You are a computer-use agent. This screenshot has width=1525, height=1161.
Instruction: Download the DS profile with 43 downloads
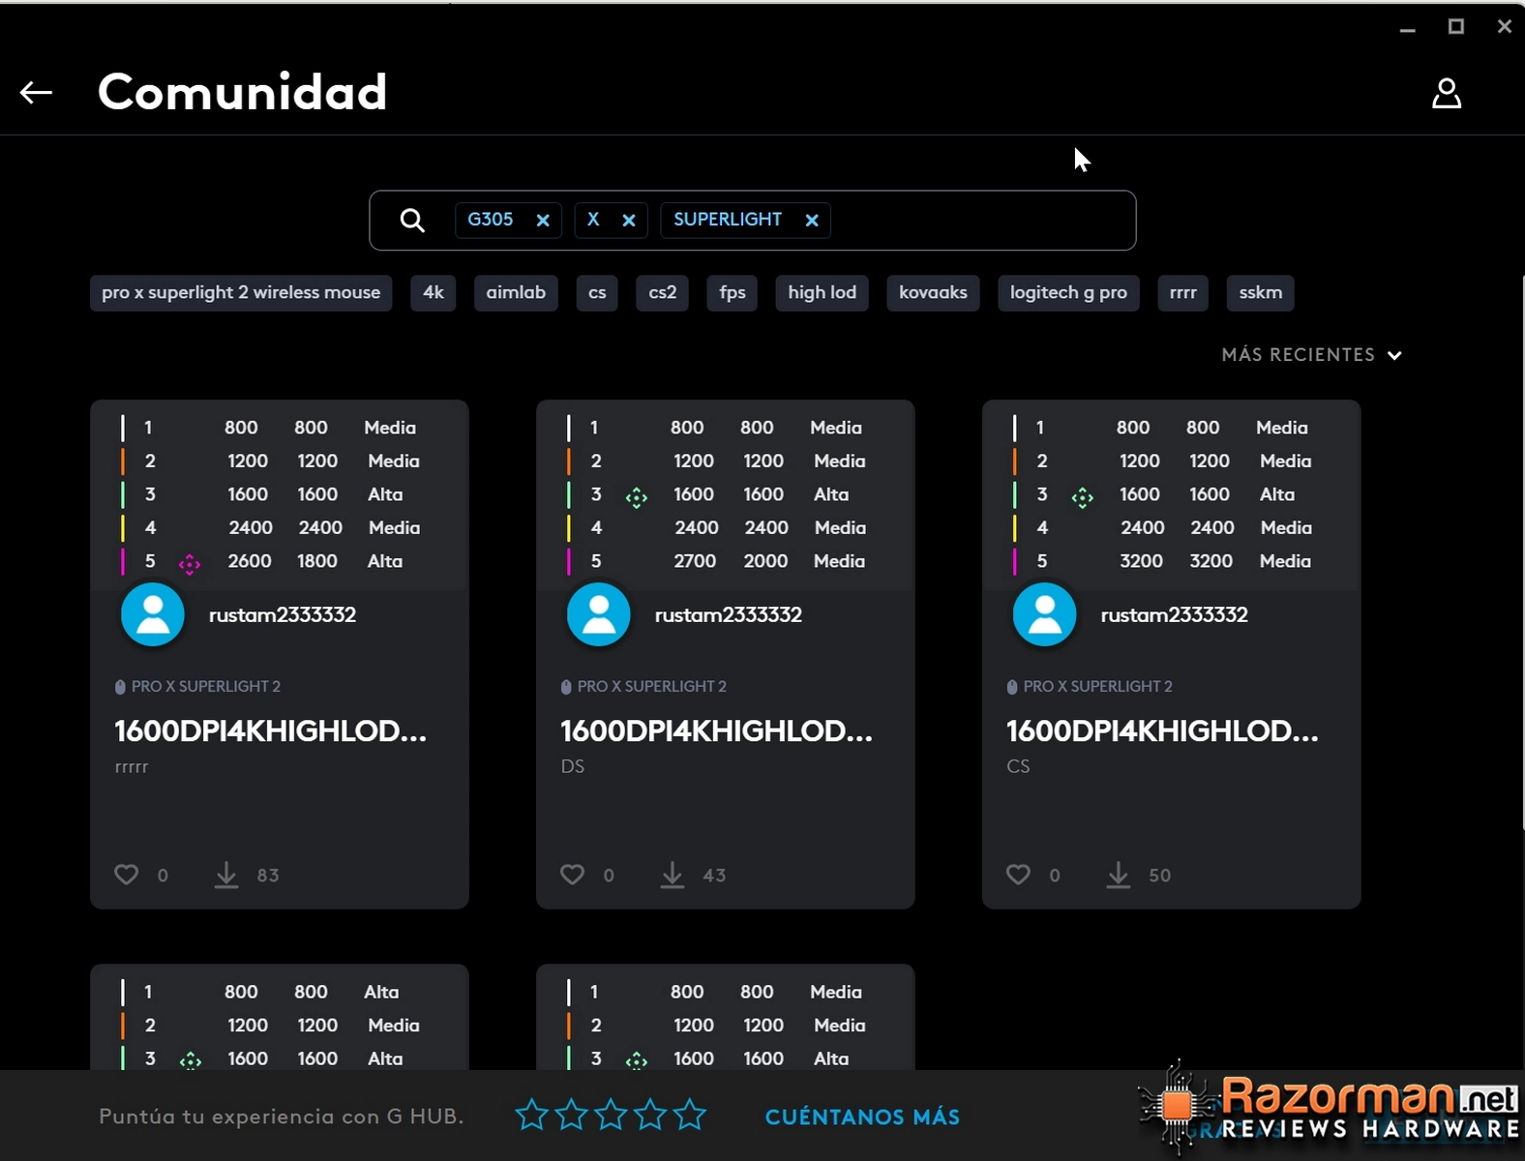click(x=673, y=875)
